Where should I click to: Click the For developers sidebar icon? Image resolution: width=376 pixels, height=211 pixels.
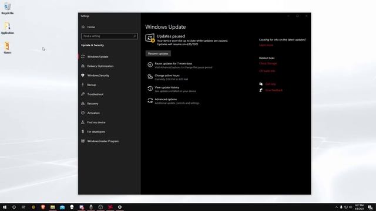coord(83,131)
